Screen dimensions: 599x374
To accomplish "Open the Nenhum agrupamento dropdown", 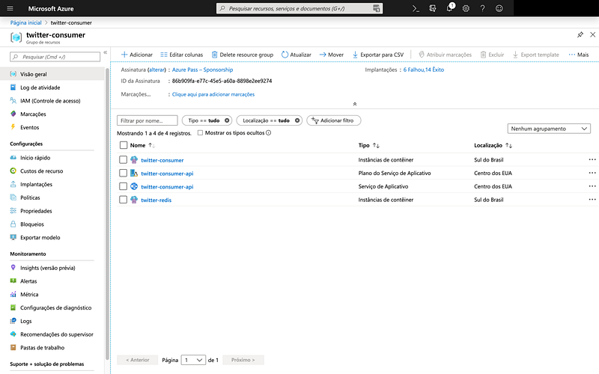I will click(549, 129).
